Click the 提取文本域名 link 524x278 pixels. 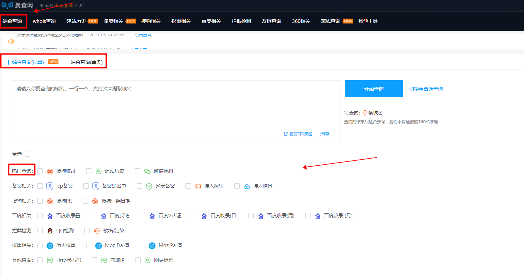[298, 134]
